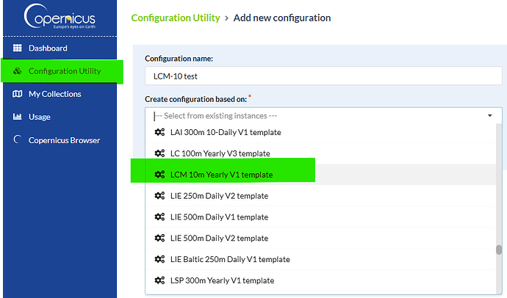Open Copernicus Browser from sidebar

(x=64, y=140)
